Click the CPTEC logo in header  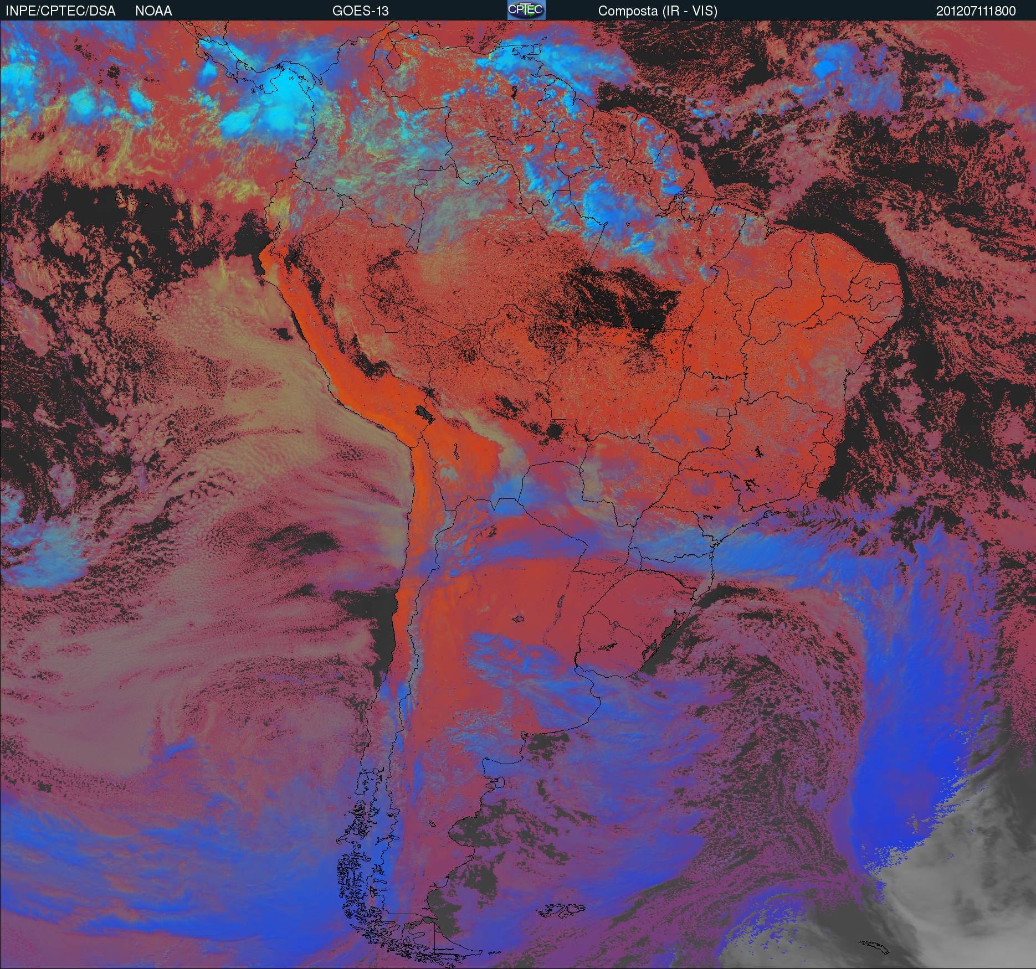click(x=526, y=10)
